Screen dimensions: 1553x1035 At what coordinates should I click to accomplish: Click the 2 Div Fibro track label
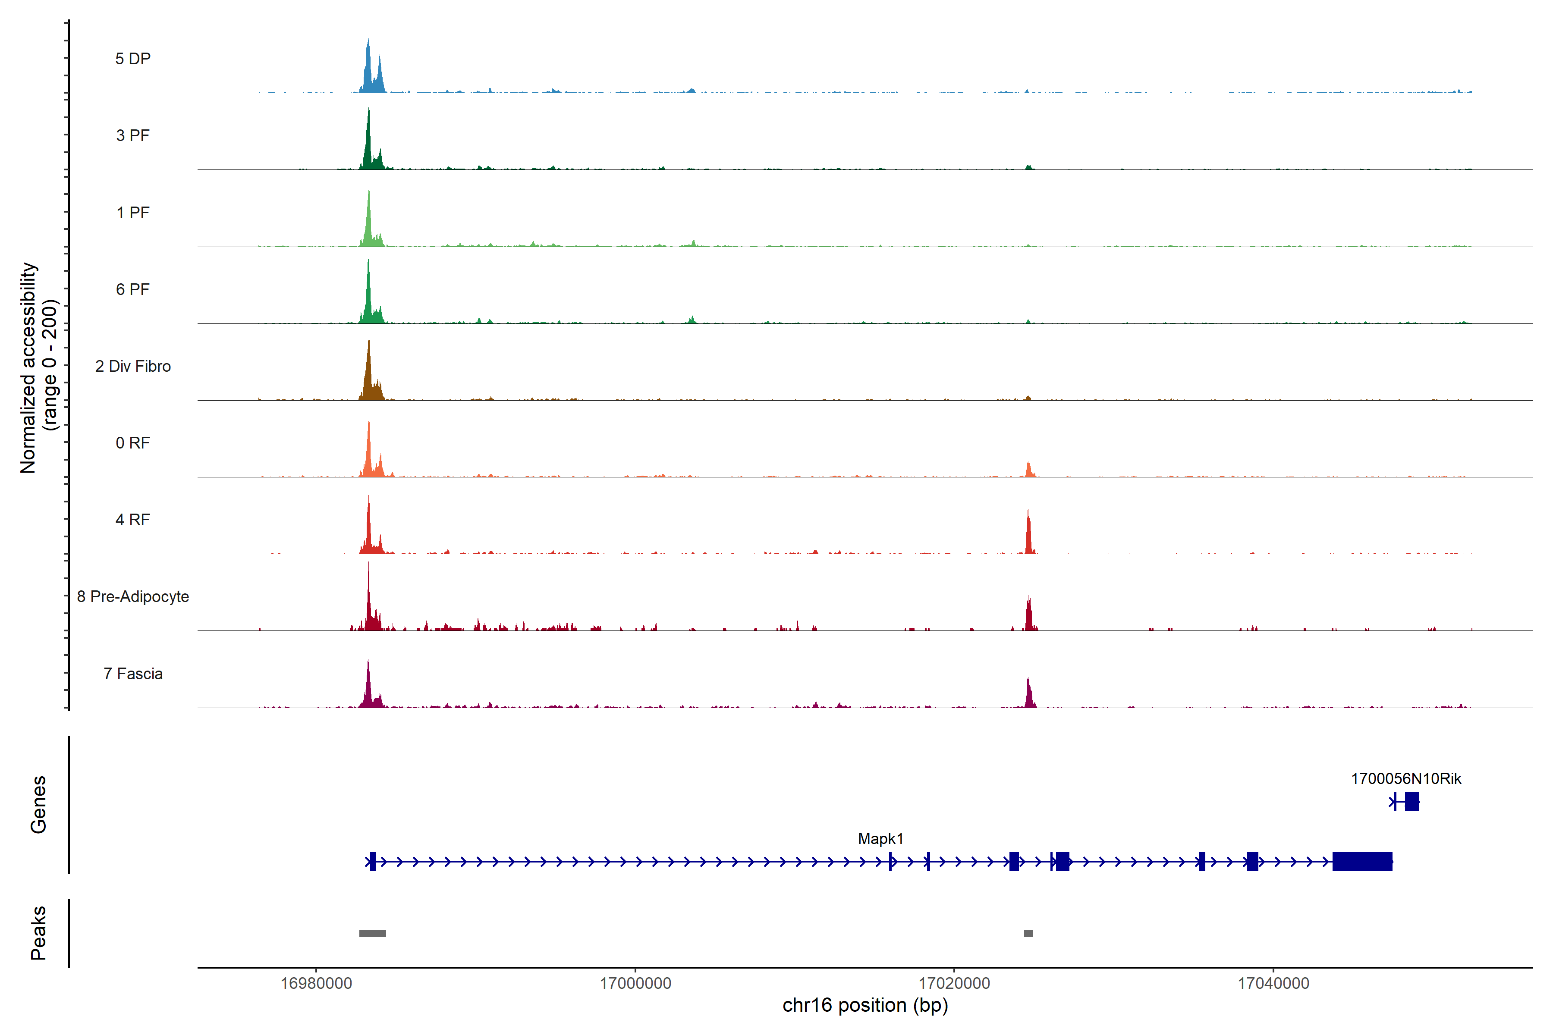click(x=133, y=366)
